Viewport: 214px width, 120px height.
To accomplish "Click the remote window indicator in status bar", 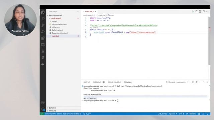I will 42,114.
